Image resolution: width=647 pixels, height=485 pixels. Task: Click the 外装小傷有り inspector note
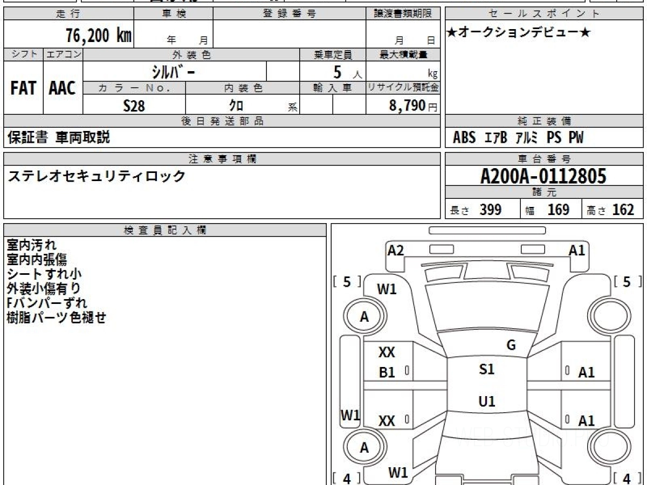(x=44, y=288)
